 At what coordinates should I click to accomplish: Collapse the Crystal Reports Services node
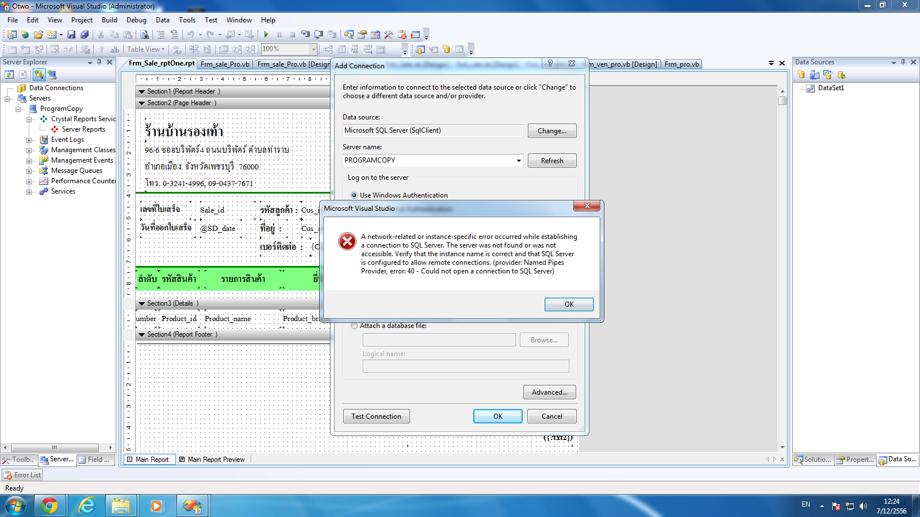pyautogui.click(x=29, y=119)
